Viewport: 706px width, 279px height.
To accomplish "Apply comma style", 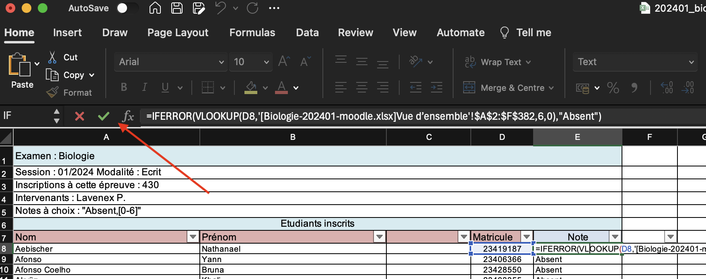I will (x=634, y=88).
